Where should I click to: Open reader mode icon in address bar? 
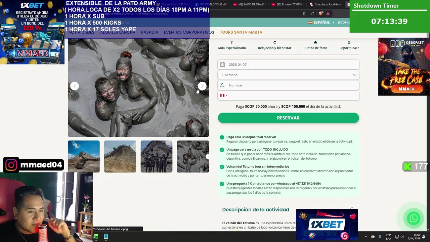click(305, 13)
